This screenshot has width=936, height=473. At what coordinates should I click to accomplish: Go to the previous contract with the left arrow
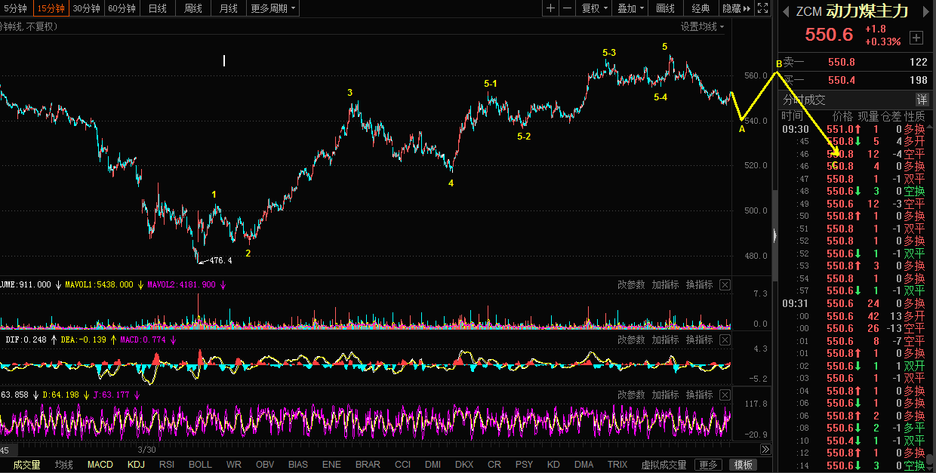786,11
